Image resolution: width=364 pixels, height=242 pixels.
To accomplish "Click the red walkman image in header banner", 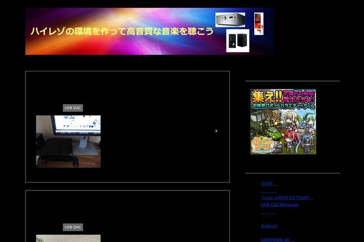I will click(258, 24).
